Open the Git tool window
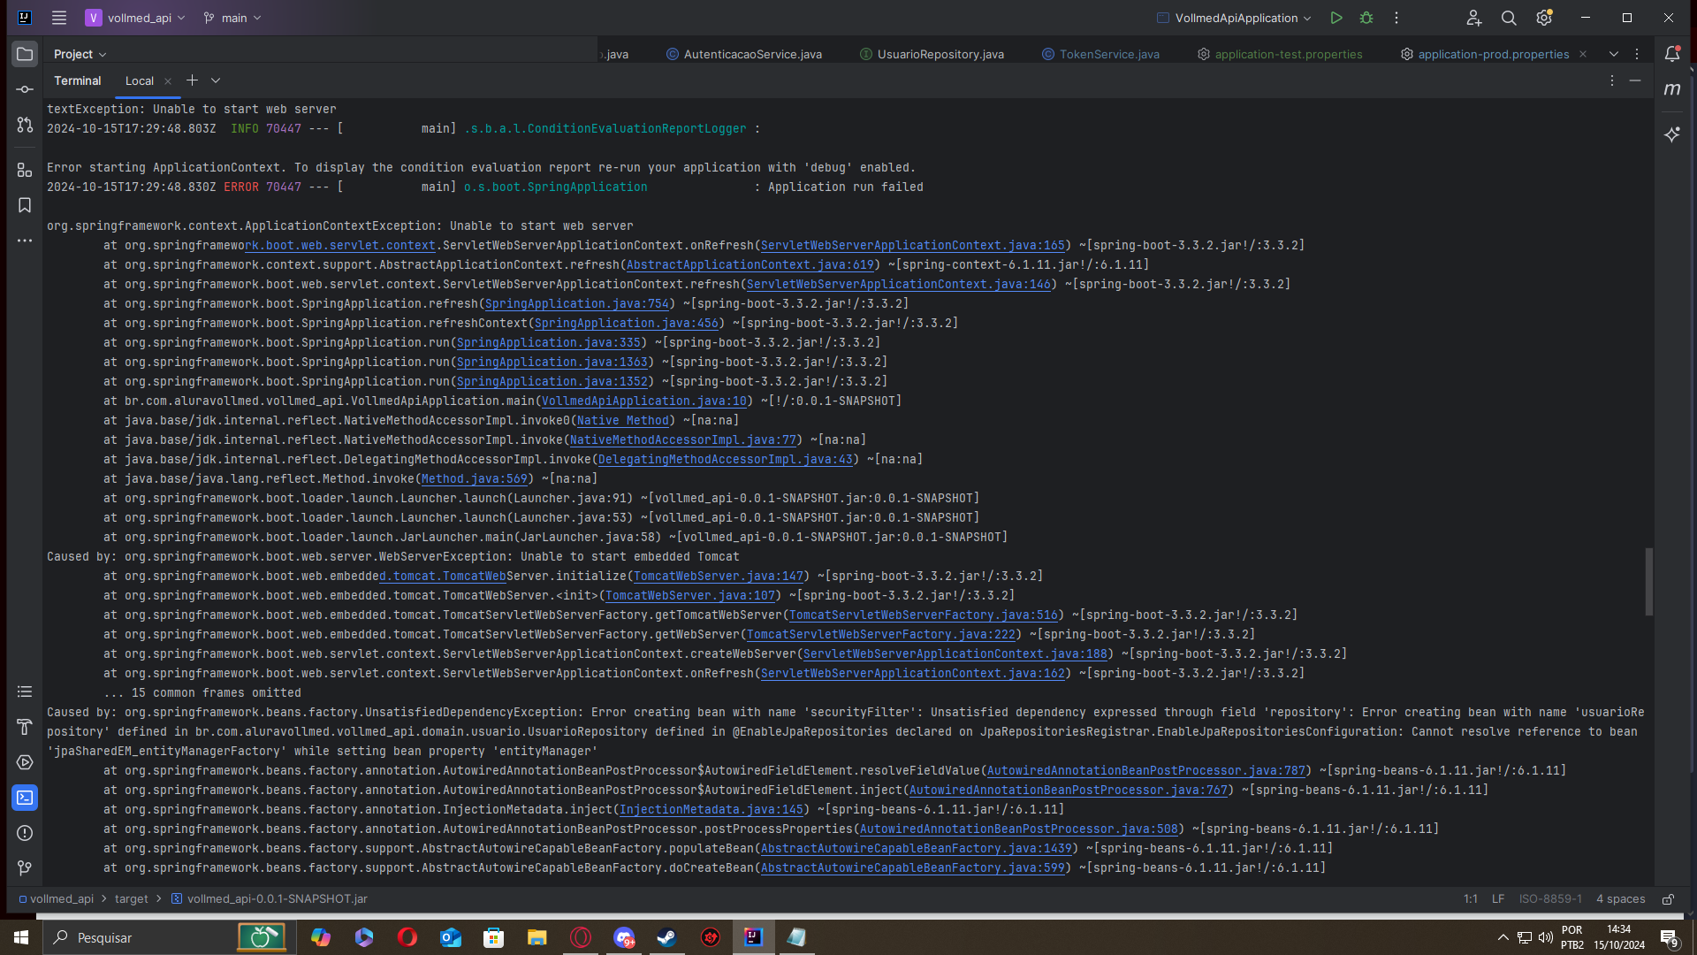 tap(25, 868)
